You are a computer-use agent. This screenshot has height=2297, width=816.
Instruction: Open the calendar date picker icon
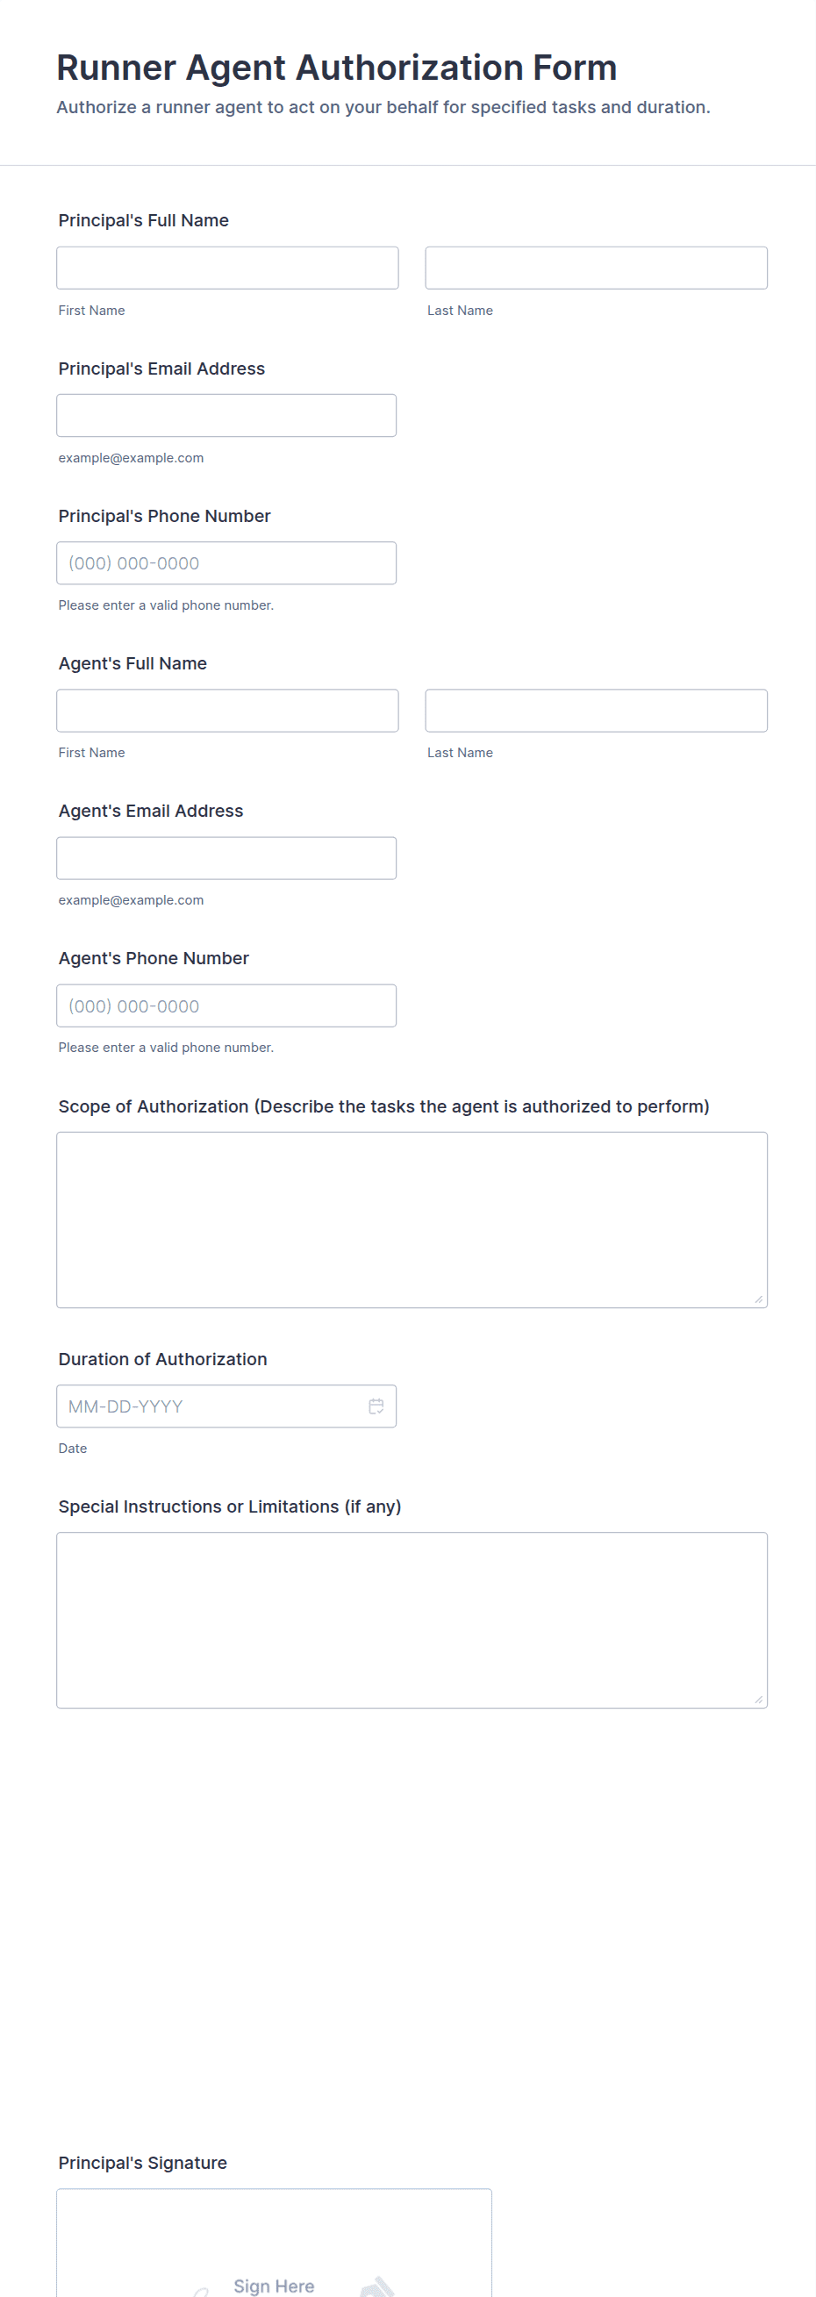(x=376, y=1406)
